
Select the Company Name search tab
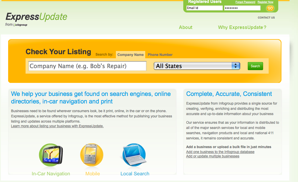coord(130,55)
